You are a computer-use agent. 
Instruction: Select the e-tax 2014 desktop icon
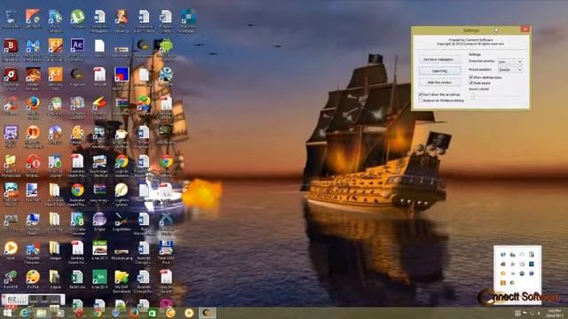tap(99, 280)
